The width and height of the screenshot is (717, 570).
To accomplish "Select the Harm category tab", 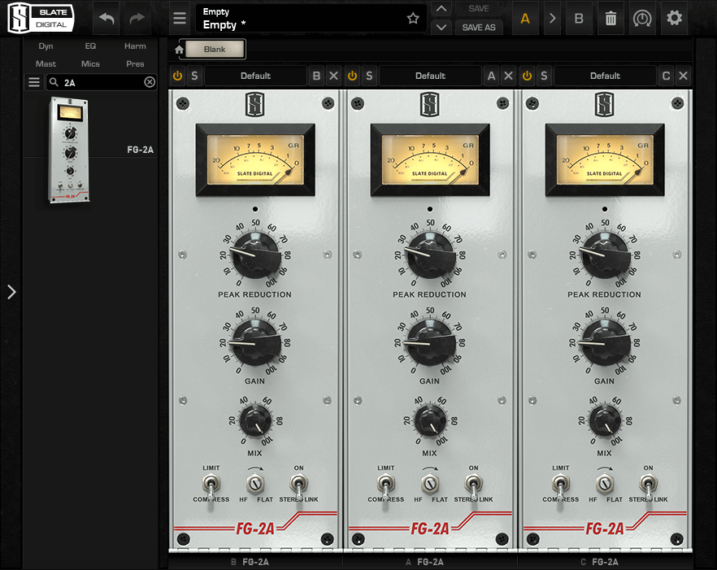I will 135,46.
